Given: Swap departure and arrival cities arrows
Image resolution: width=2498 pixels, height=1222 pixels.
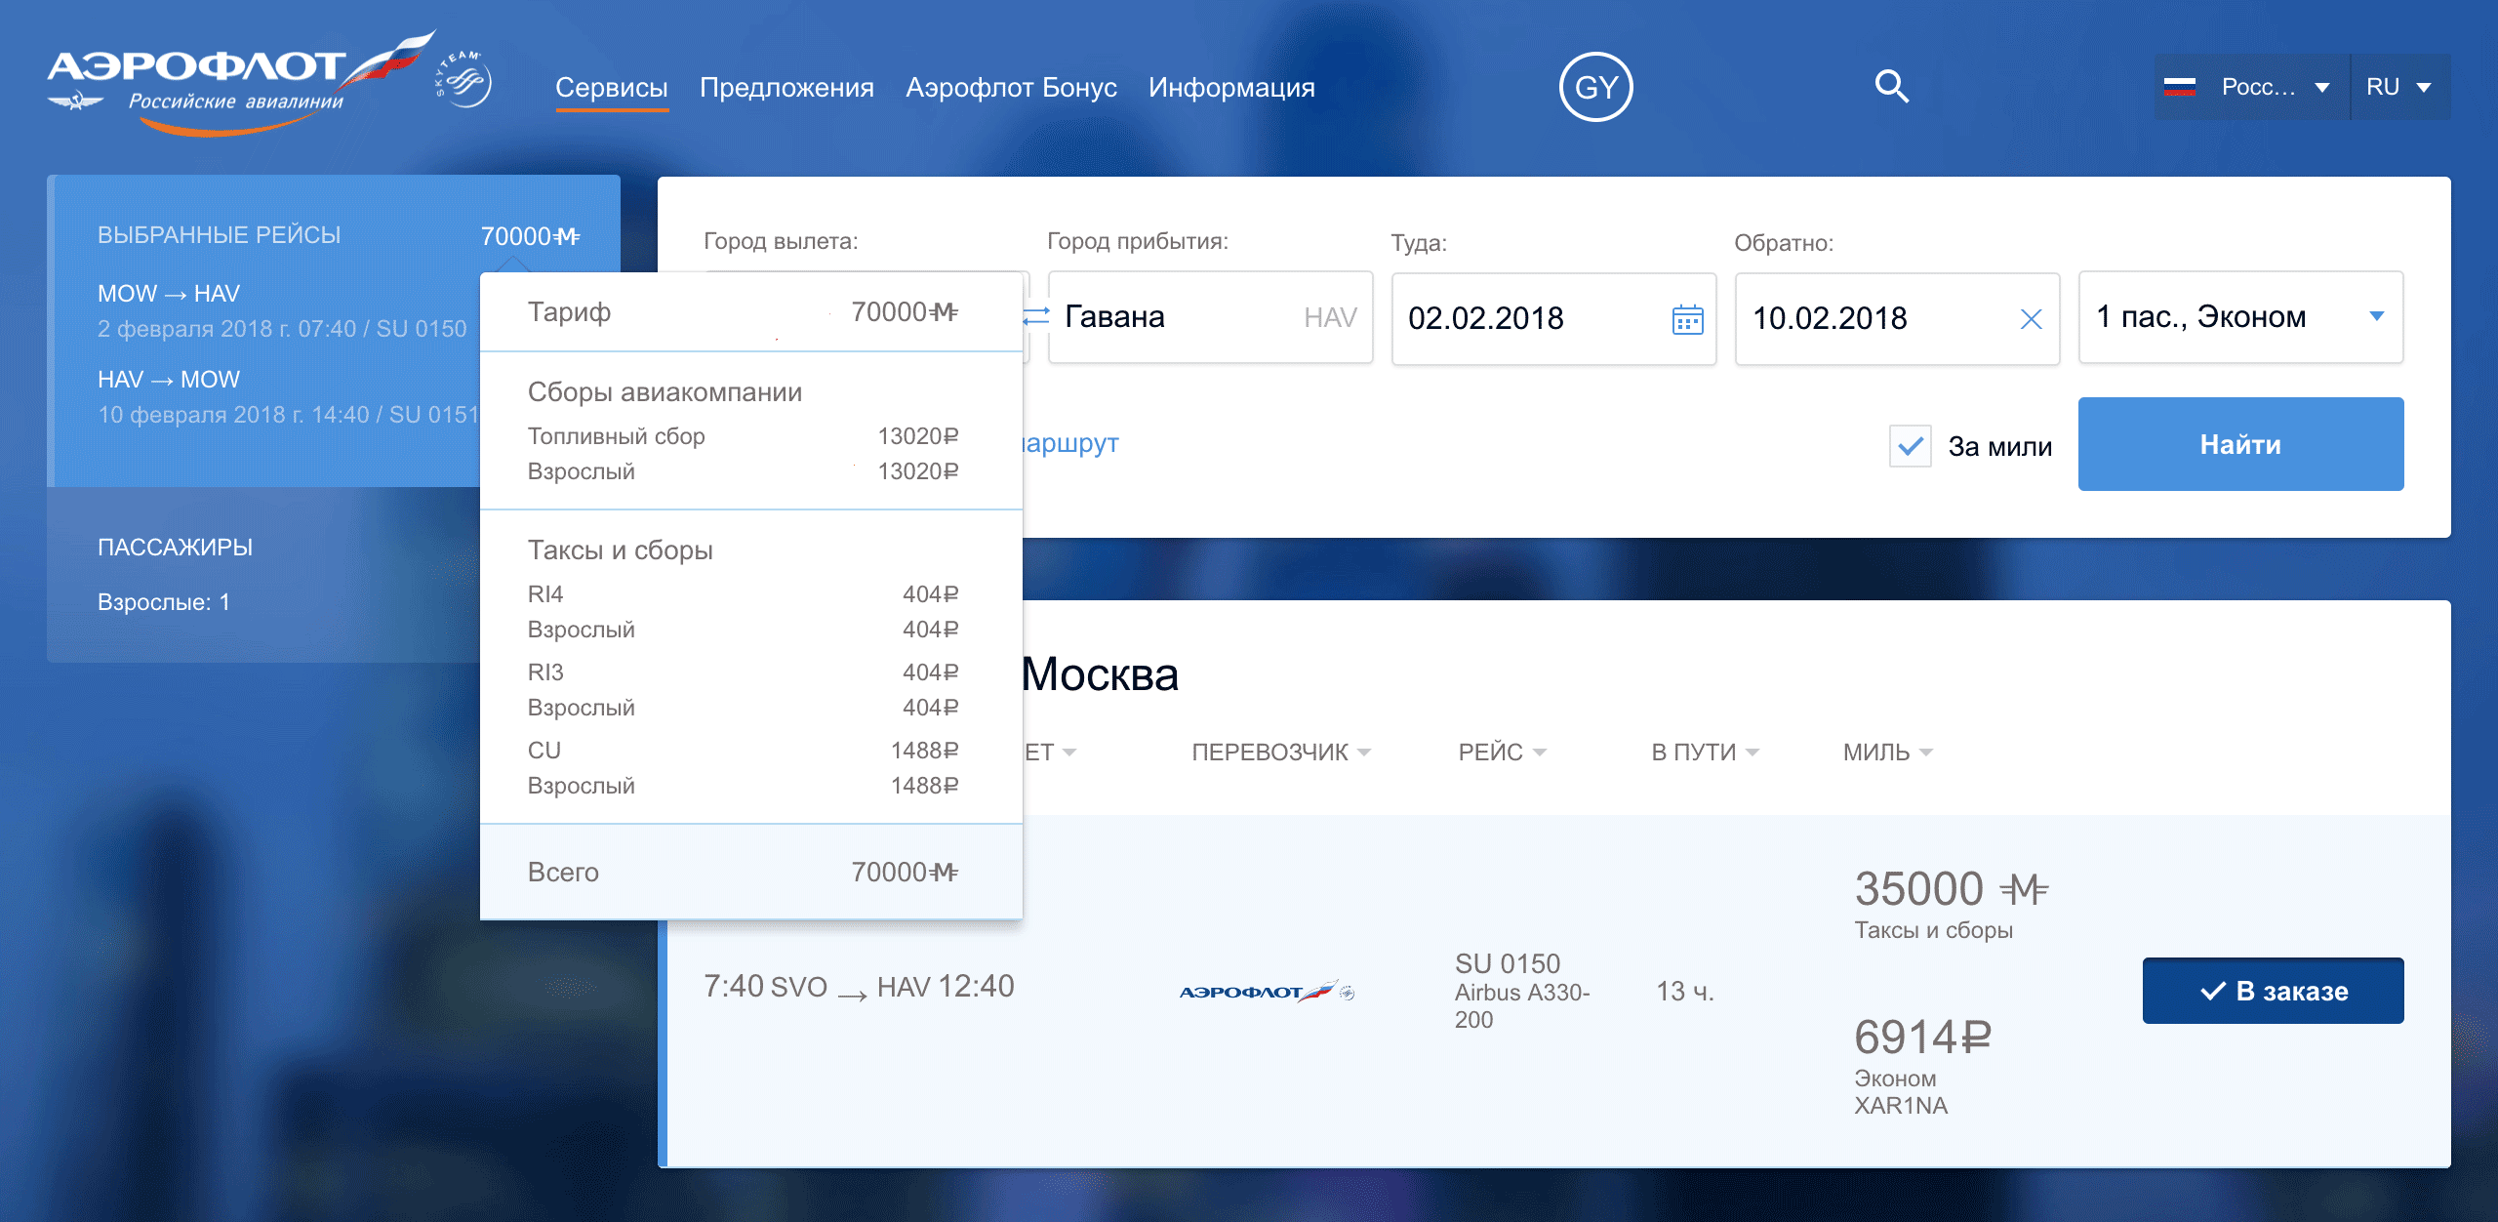Looking at the screenshot, I should (x=1036, y=316).
